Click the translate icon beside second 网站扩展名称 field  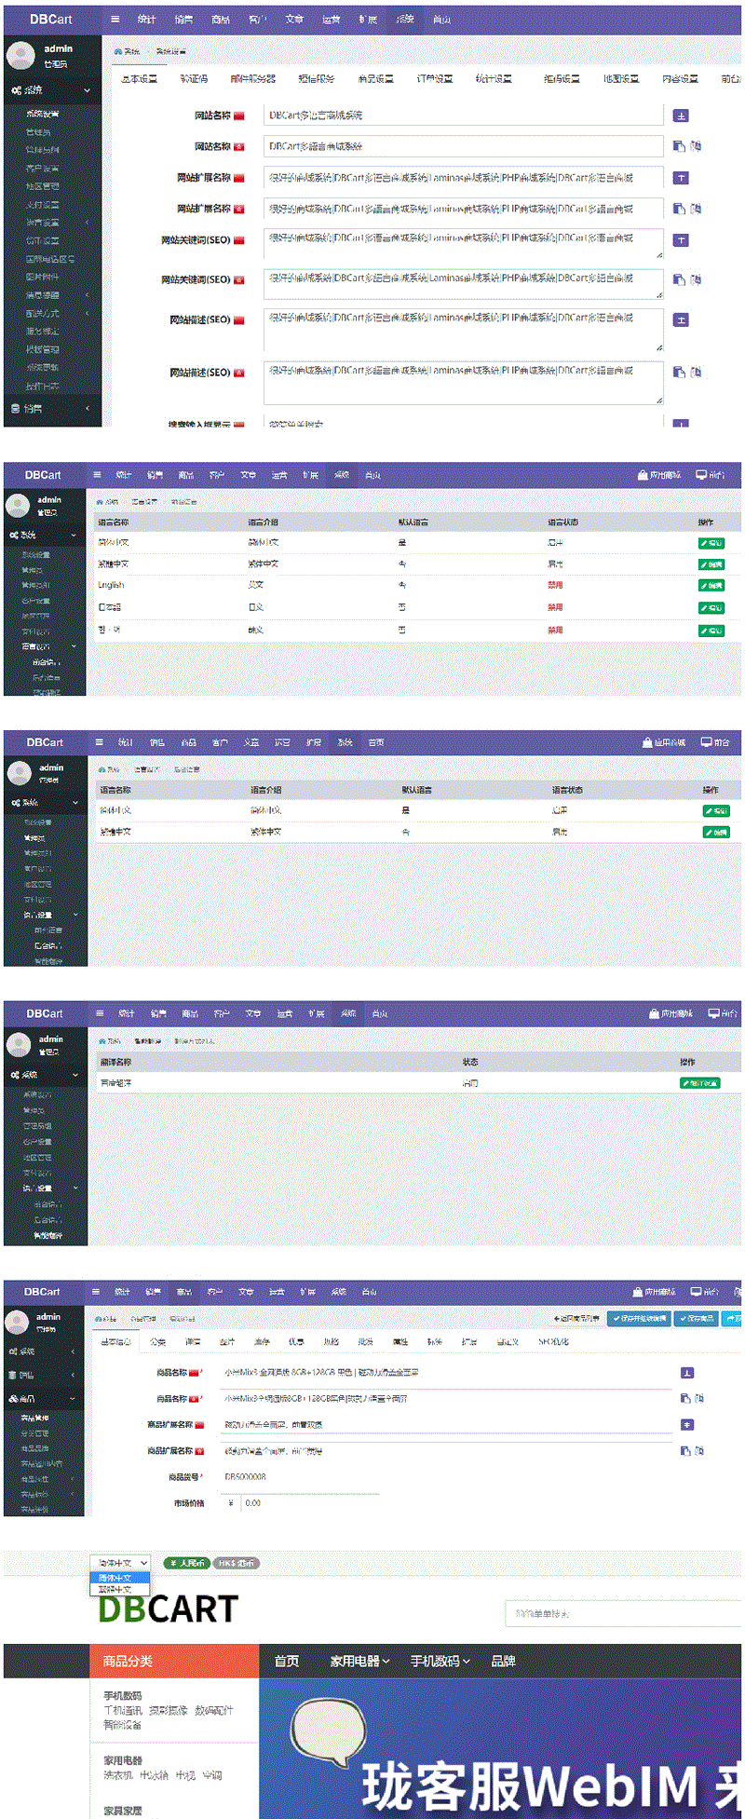[696, 209]
